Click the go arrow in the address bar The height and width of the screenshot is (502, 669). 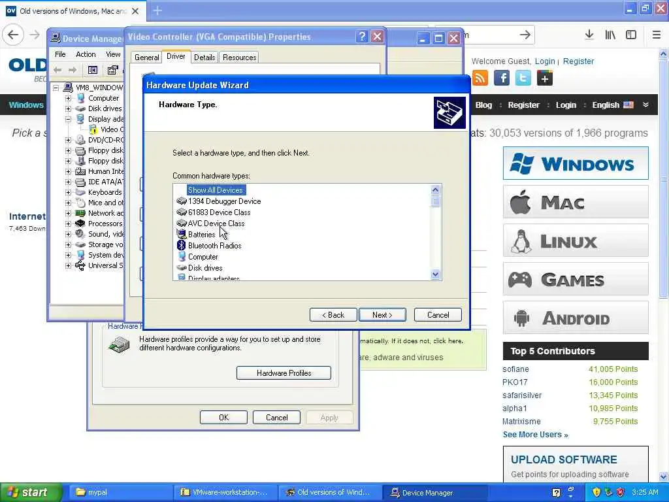(x=525, y=35)
